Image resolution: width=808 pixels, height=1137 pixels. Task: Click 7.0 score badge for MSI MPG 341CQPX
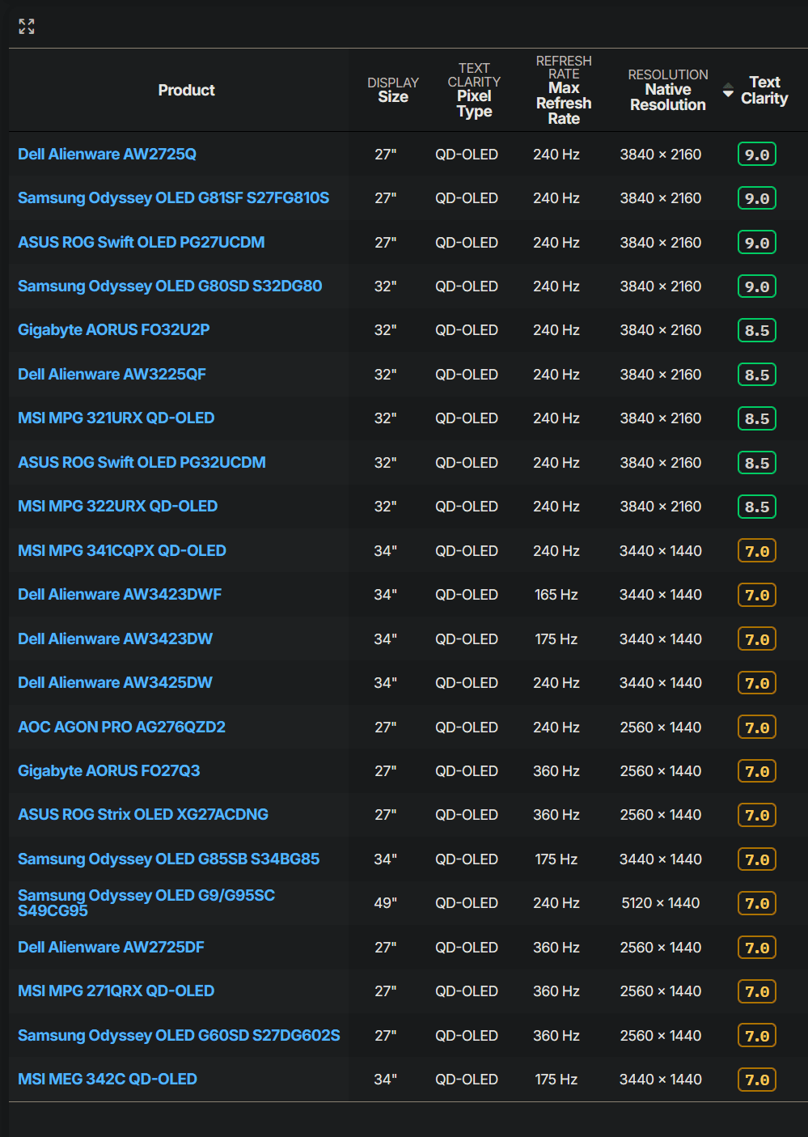pos(757,551)
